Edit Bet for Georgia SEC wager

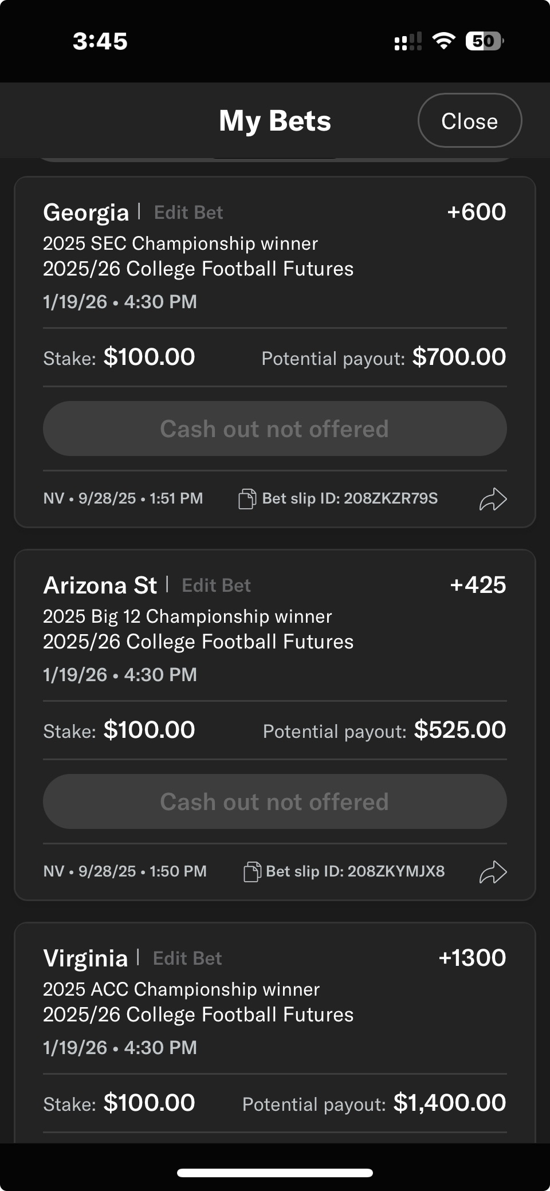pyautogui.click(x=188, y=213)
